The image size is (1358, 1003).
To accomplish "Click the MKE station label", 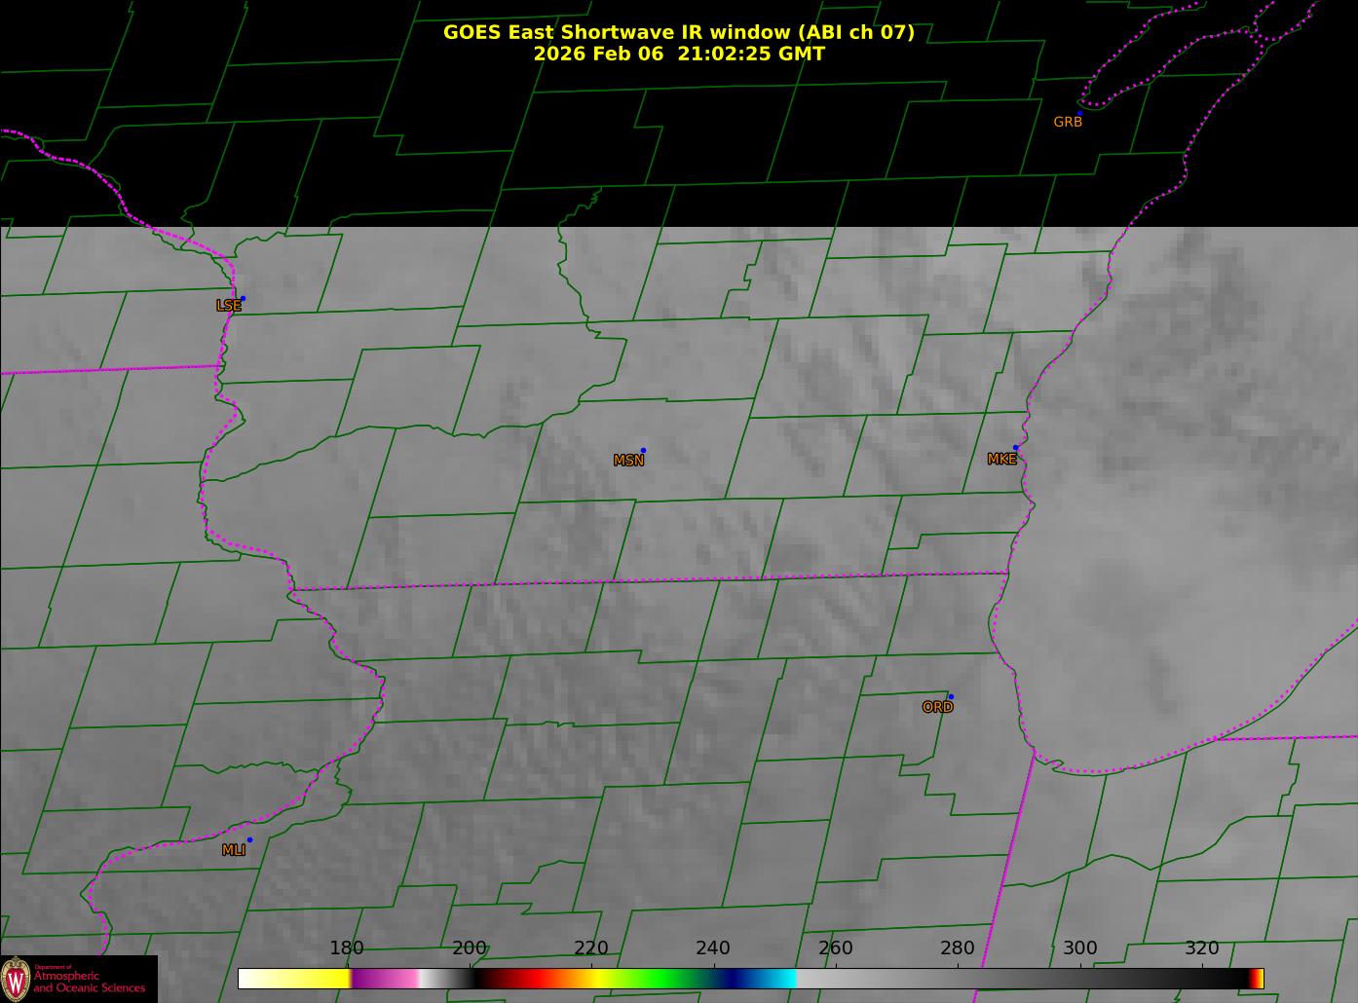I will (1001, 459).
